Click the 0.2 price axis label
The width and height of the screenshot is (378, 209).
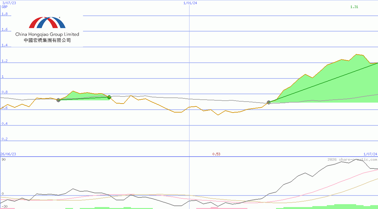[x=5, y=139]
